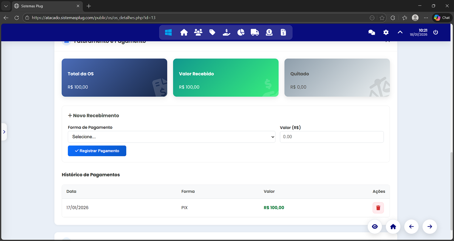Go back using the floating left arrow
Viewport: 454px width, 241px height.
click(x=411, y=227)
